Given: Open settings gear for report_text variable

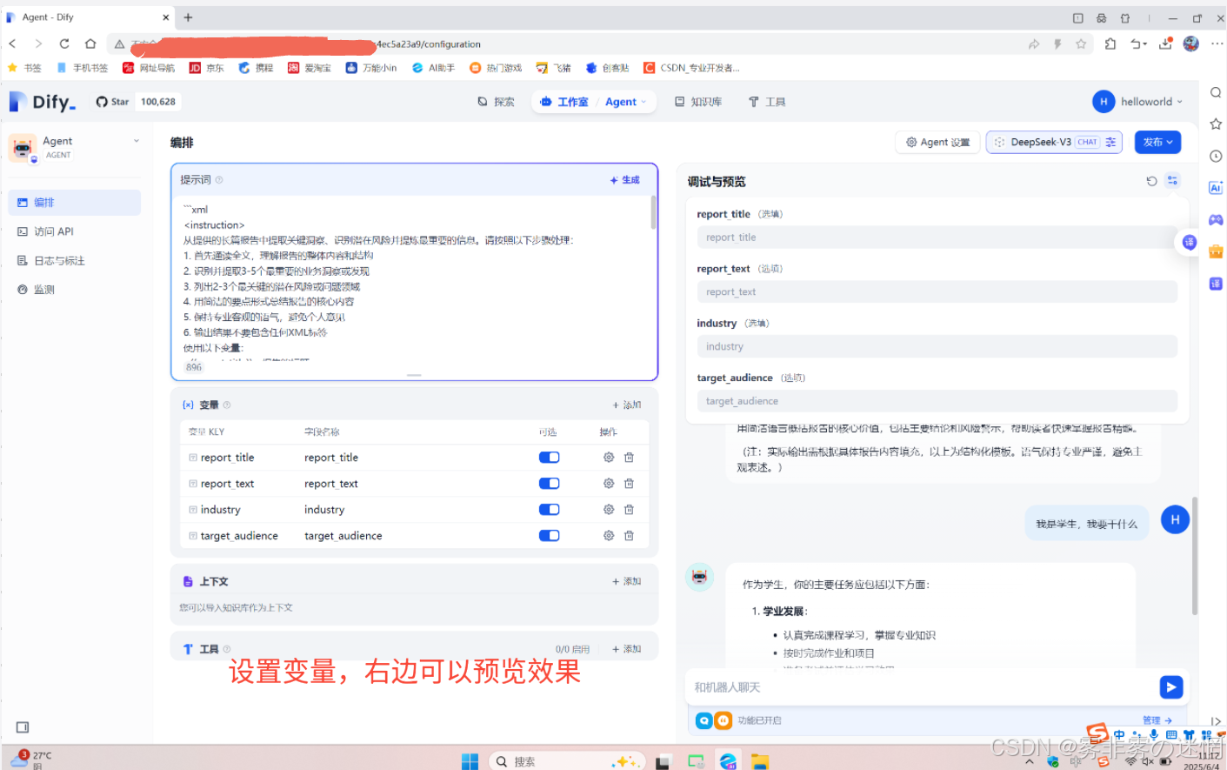Looking at the screenshot, I should pos(609,484).
